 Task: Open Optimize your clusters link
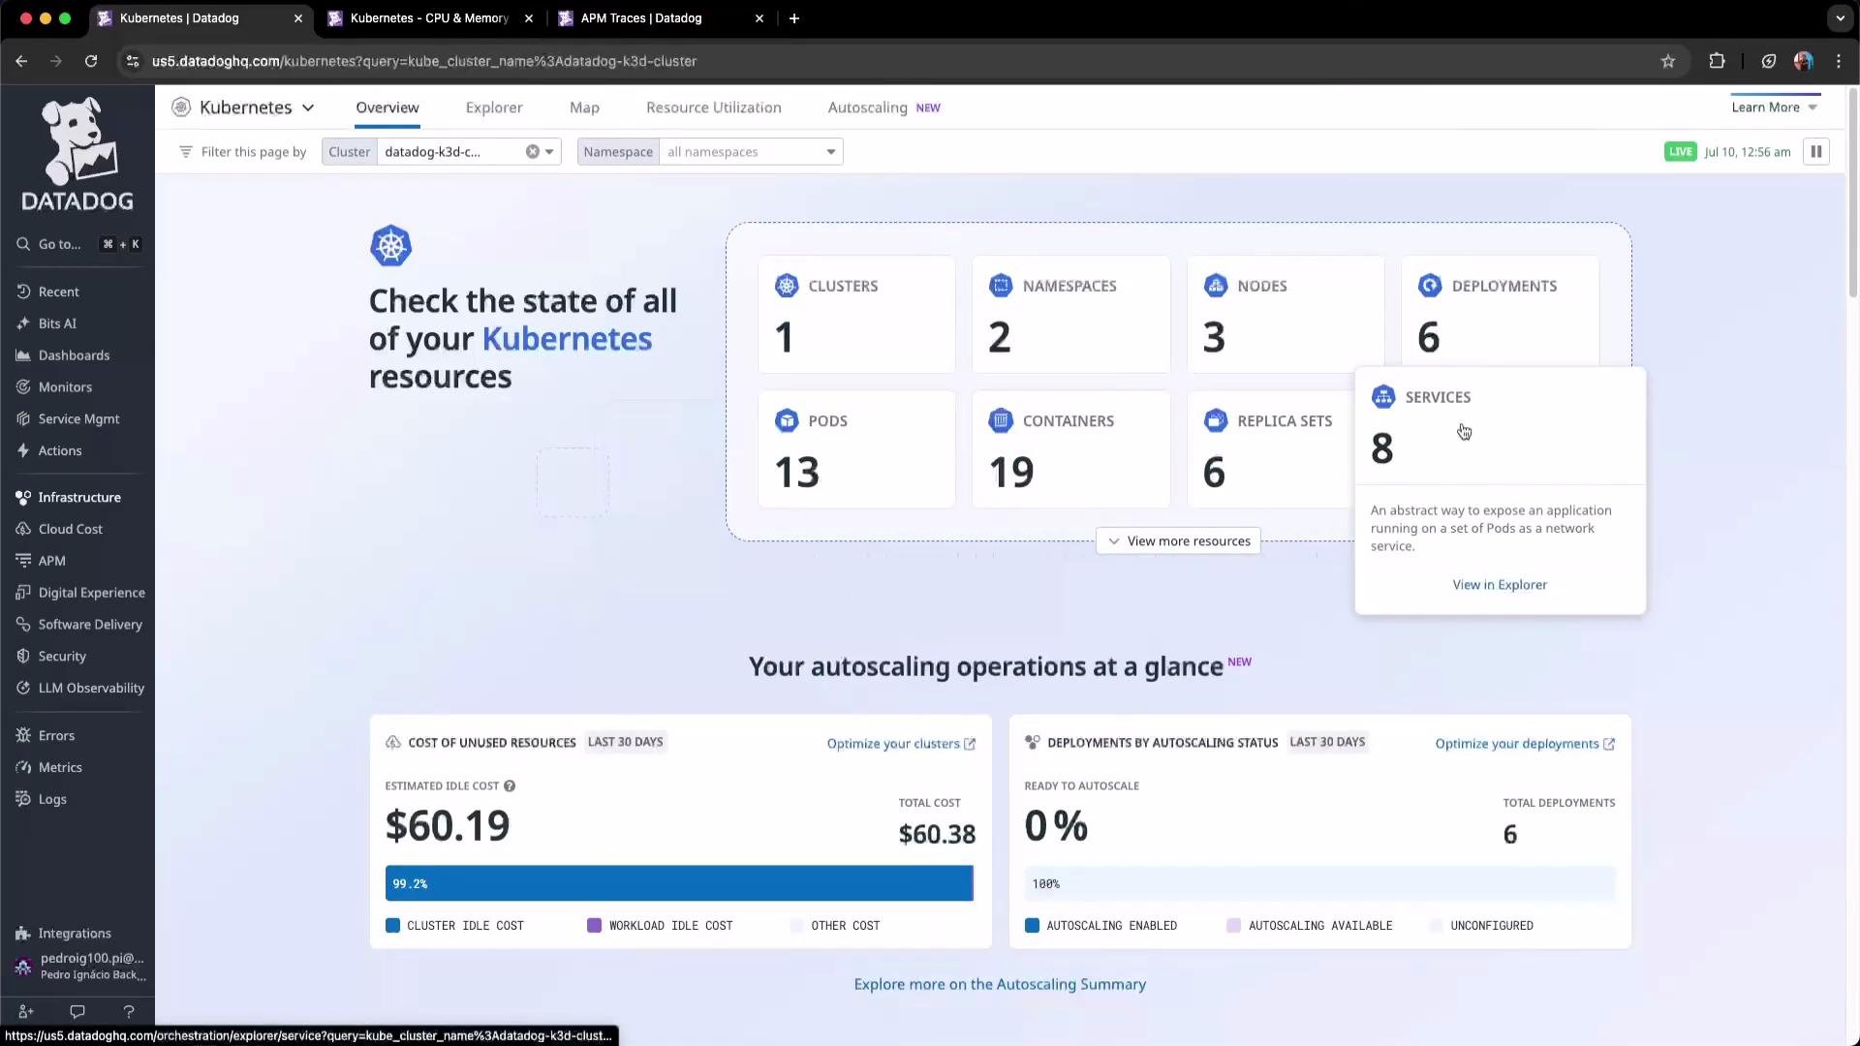901,744
